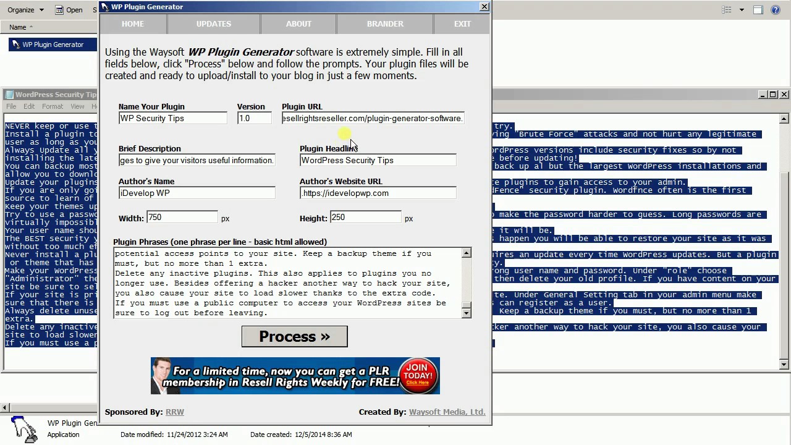Open the BRANDER tab
This screenshot has height=445, width=791.
point(385,23)
